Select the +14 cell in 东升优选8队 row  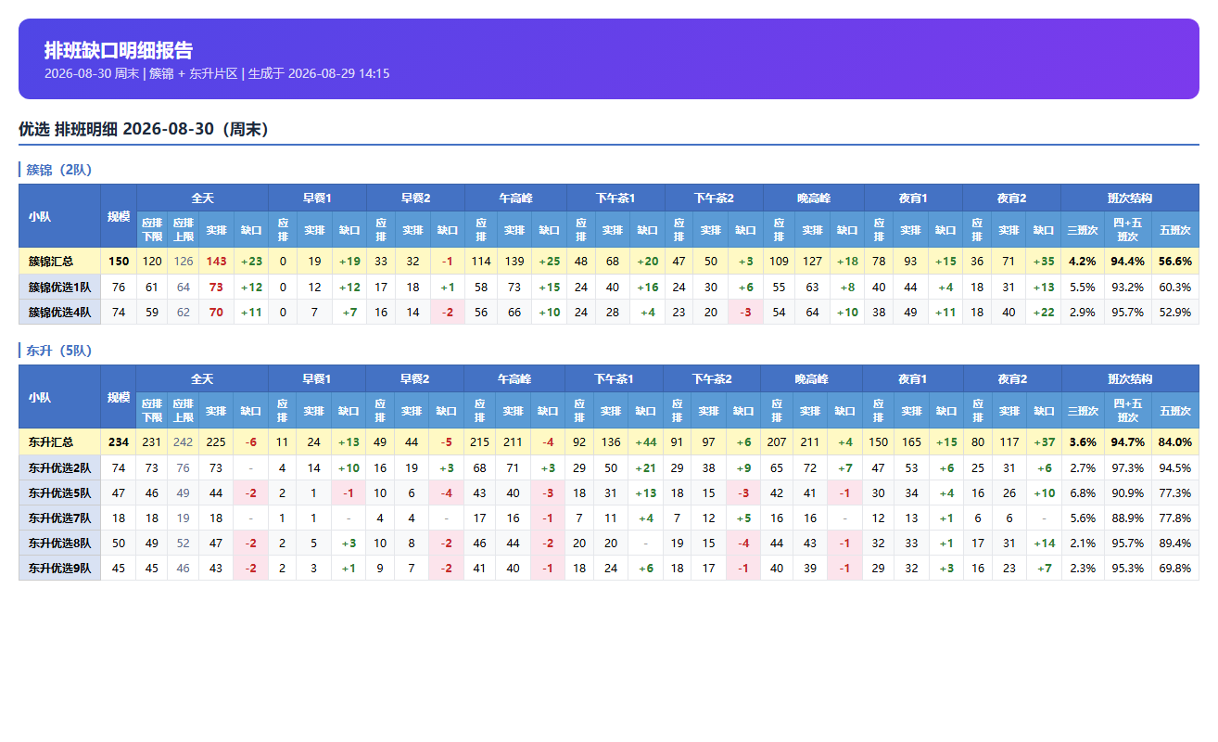1044,544
